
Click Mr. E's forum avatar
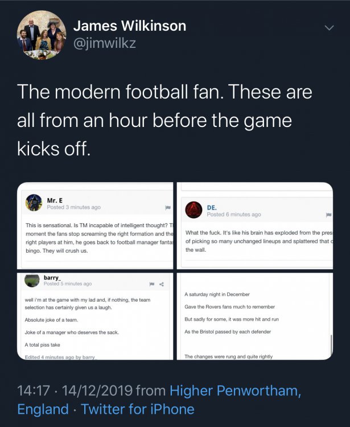point(34,203)
